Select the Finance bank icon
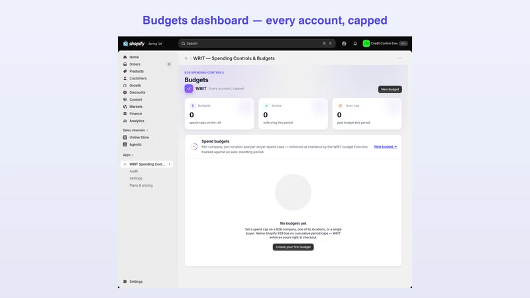Image resolution: width=530 pixels, height=298 pixels. [125, 114]
